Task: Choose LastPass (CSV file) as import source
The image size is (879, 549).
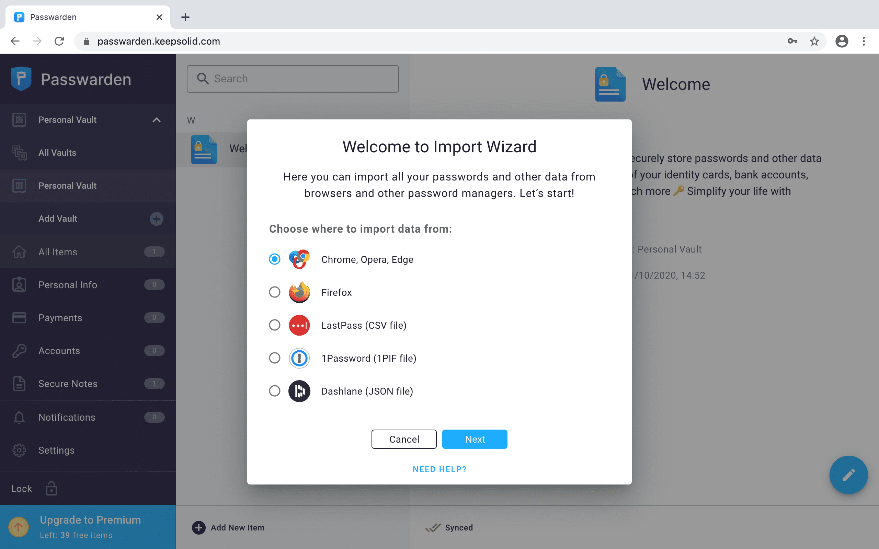Action: point(274,325)
